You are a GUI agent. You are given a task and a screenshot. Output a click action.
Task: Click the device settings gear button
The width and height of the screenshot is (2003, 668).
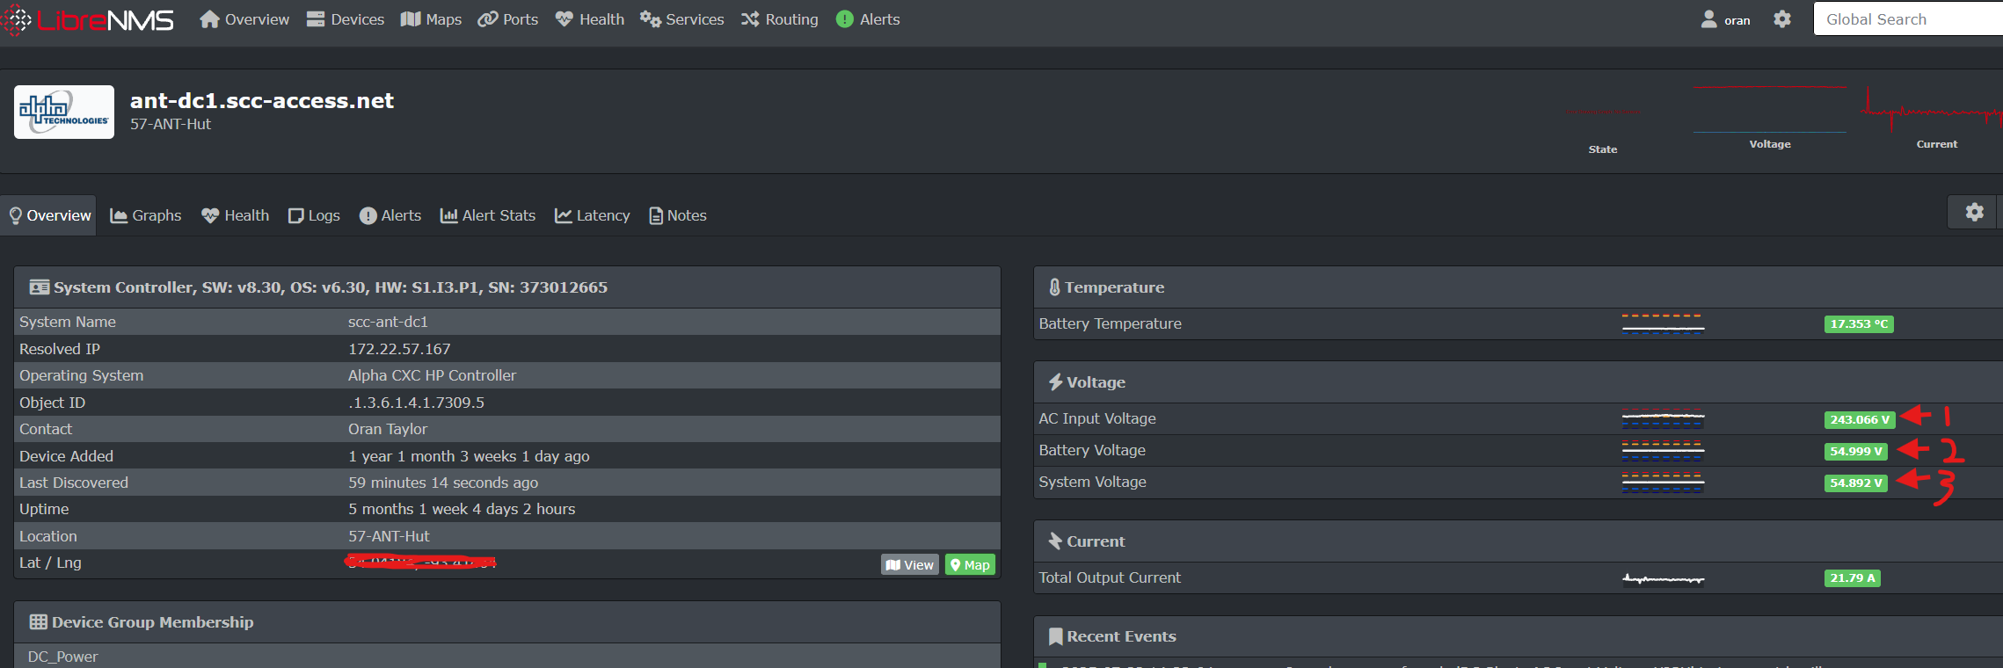pos(1974,213)
